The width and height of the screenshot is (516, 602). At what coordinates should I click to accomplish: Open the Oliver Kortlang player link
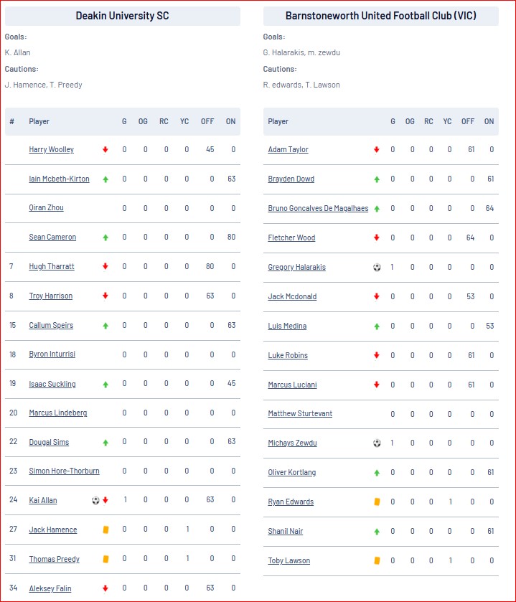292,472
